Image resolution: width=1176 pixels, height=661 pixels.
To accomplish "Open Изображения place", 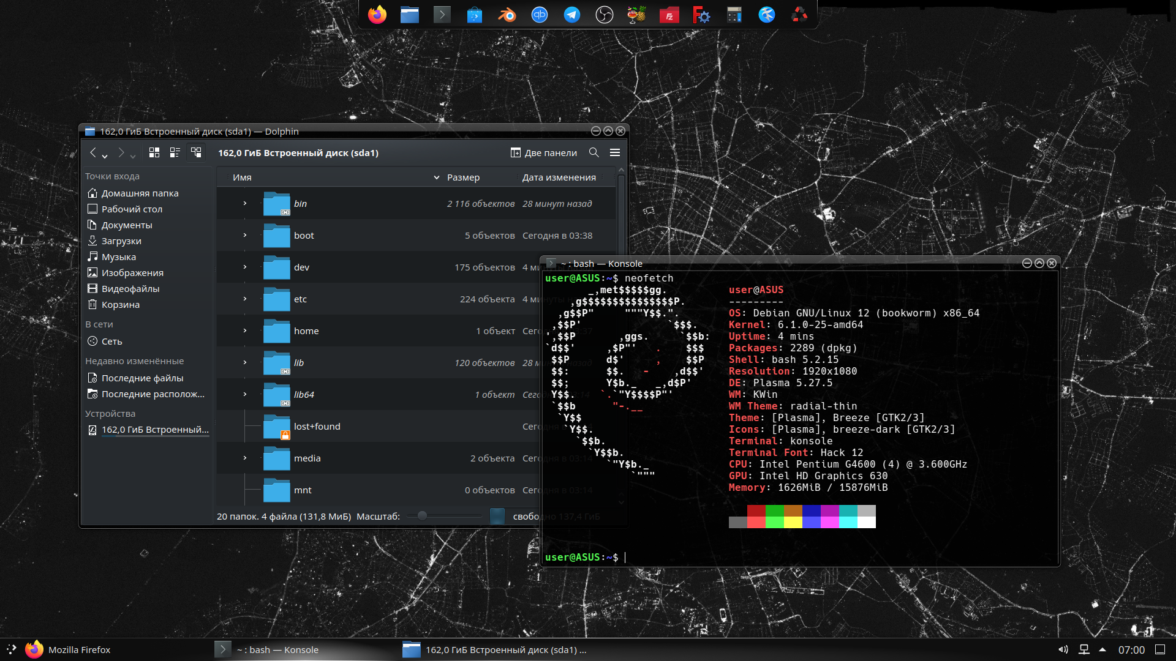I will [x=147, y=272].
